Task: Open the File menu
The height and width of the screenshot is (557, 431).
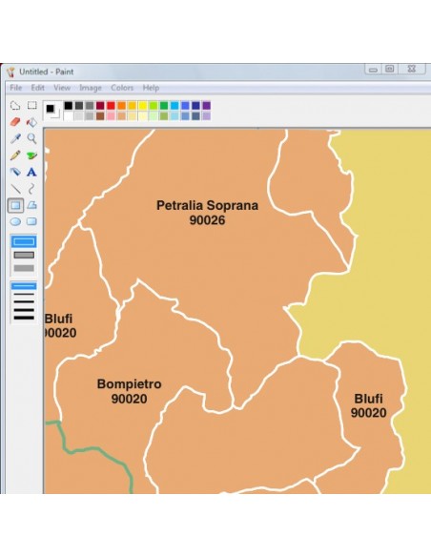Action: 15,88
